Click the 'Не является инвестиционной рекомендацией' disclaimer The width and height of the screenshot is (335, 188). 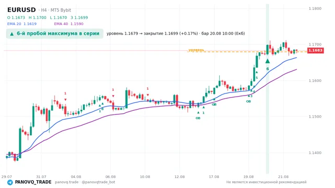[x=266, y=182]
